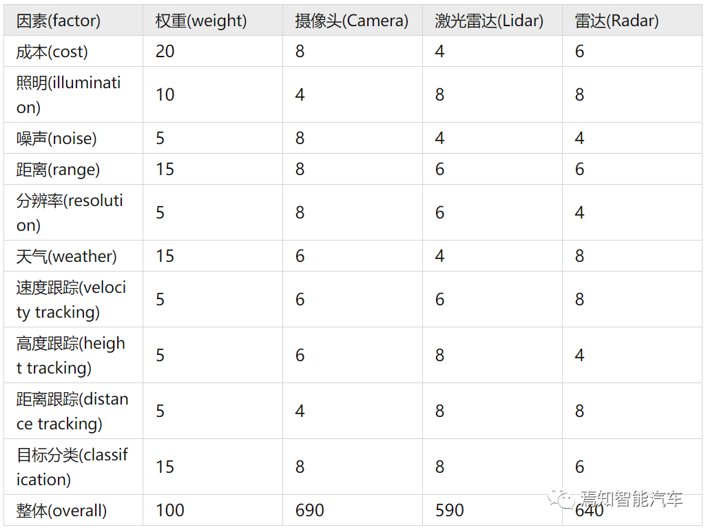This screenshot has width=706, height=530.
Task: Click the 速度跟踪(velocity tracking) cell
Action: pos(71,299)
